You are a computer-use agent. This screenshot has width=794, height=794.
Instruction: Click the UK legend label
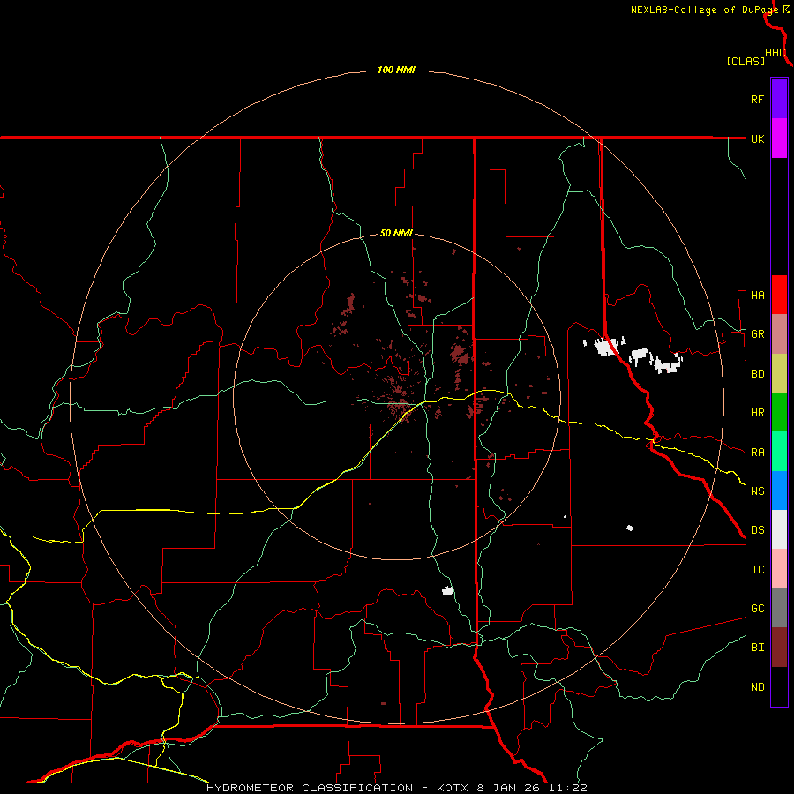click(x=757, y=139)
